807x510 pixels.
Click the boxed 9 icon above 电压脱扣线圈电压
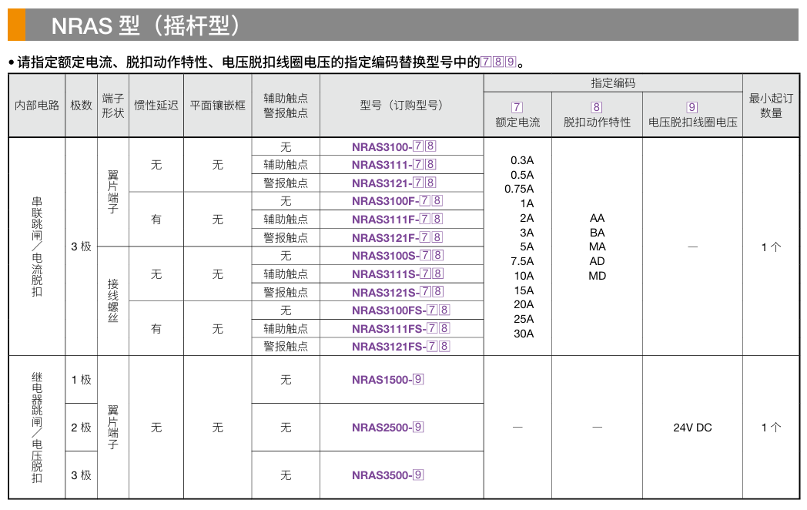(x=691, y=108)
